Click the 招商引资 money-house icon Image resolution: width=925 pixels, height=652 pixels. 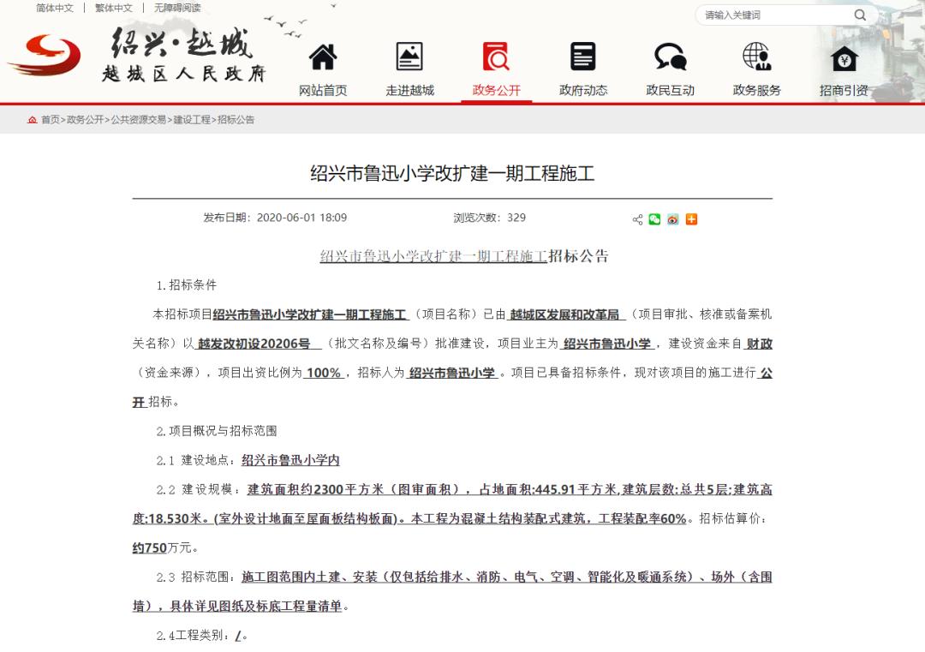pos(842,57)
